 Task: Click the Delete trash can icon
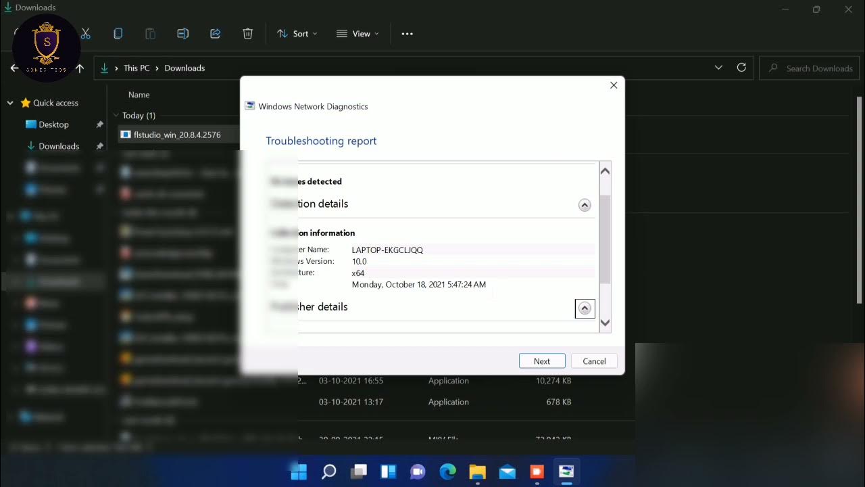(247, 33)
